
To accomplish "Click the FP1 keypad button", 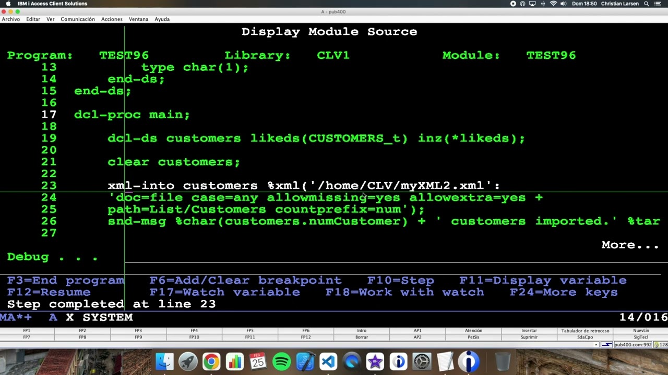I will point(27,330).
